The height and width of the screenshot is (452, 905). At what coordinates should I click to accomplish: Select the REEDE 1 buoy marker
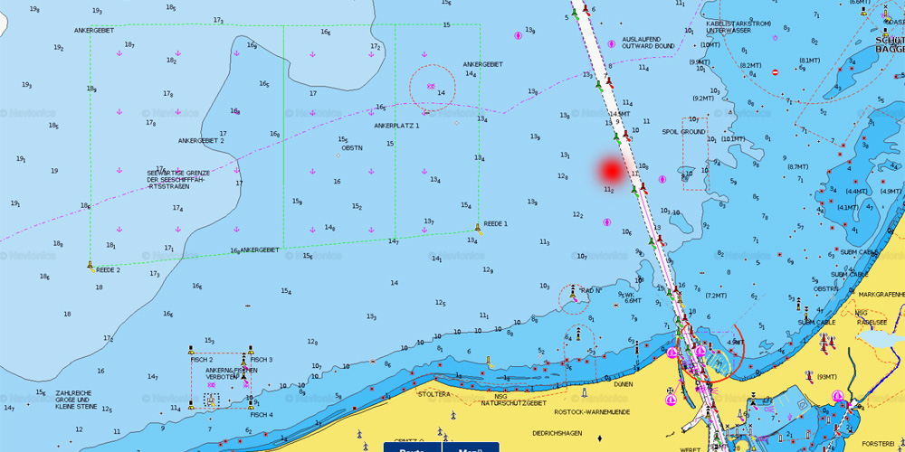(478, 229)
